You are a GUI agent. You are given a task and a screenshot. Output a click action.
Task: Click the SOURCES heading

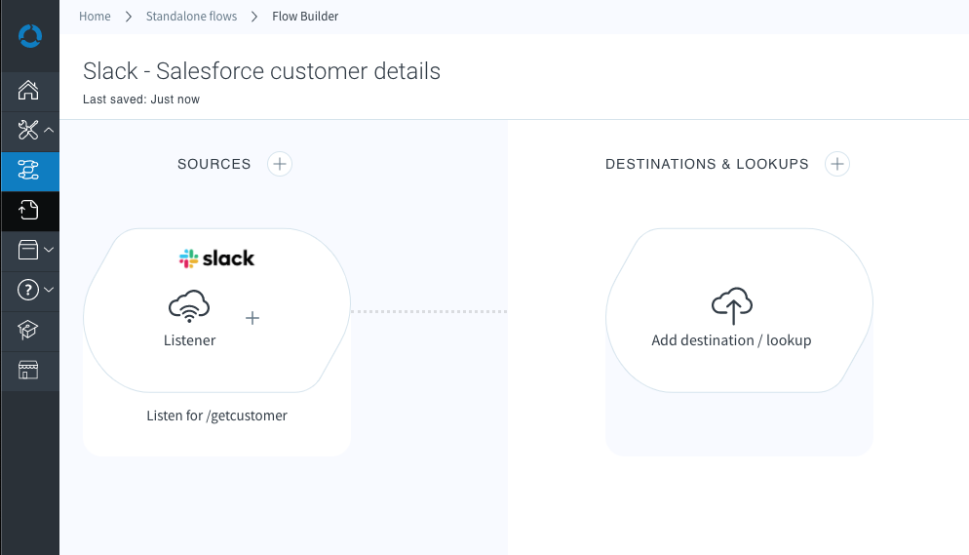[x=214, y=164]
